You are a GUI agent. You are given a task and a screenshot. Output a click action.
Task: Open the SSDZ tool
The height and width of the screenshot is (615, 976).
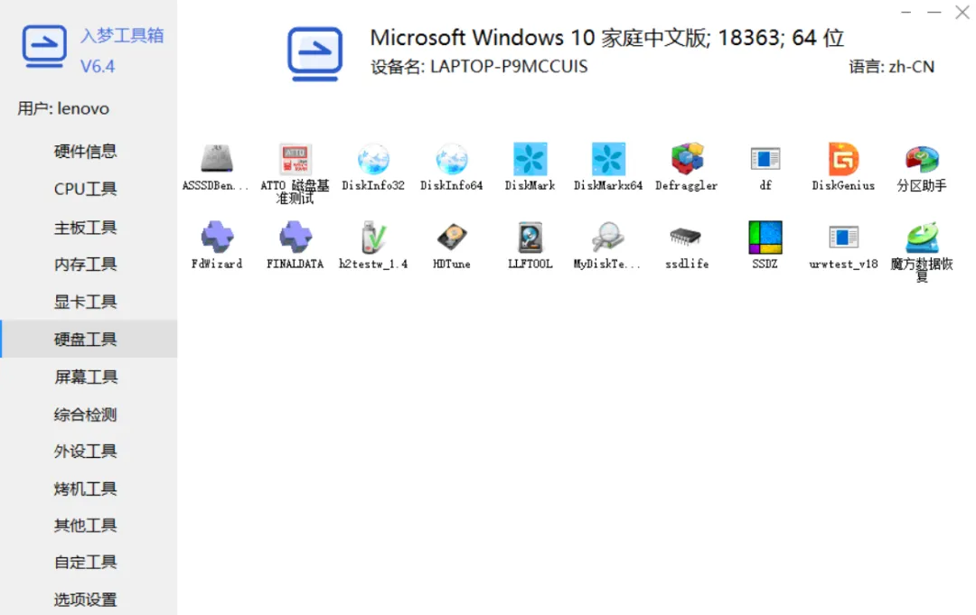(765, 245)
